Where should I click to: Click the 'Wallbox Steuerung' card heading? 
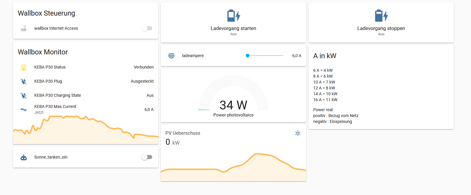pos(46,14)
